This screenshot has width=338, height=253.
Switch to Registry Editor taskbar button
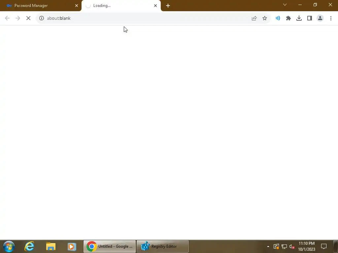click(163, 246)
